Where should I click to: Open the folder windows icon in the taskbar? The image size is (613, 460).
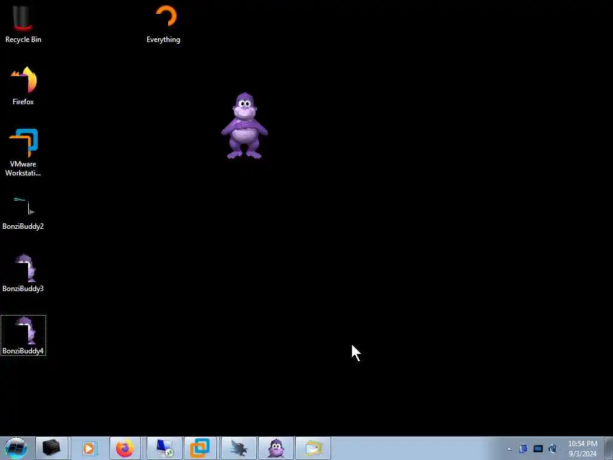point(313,448)
